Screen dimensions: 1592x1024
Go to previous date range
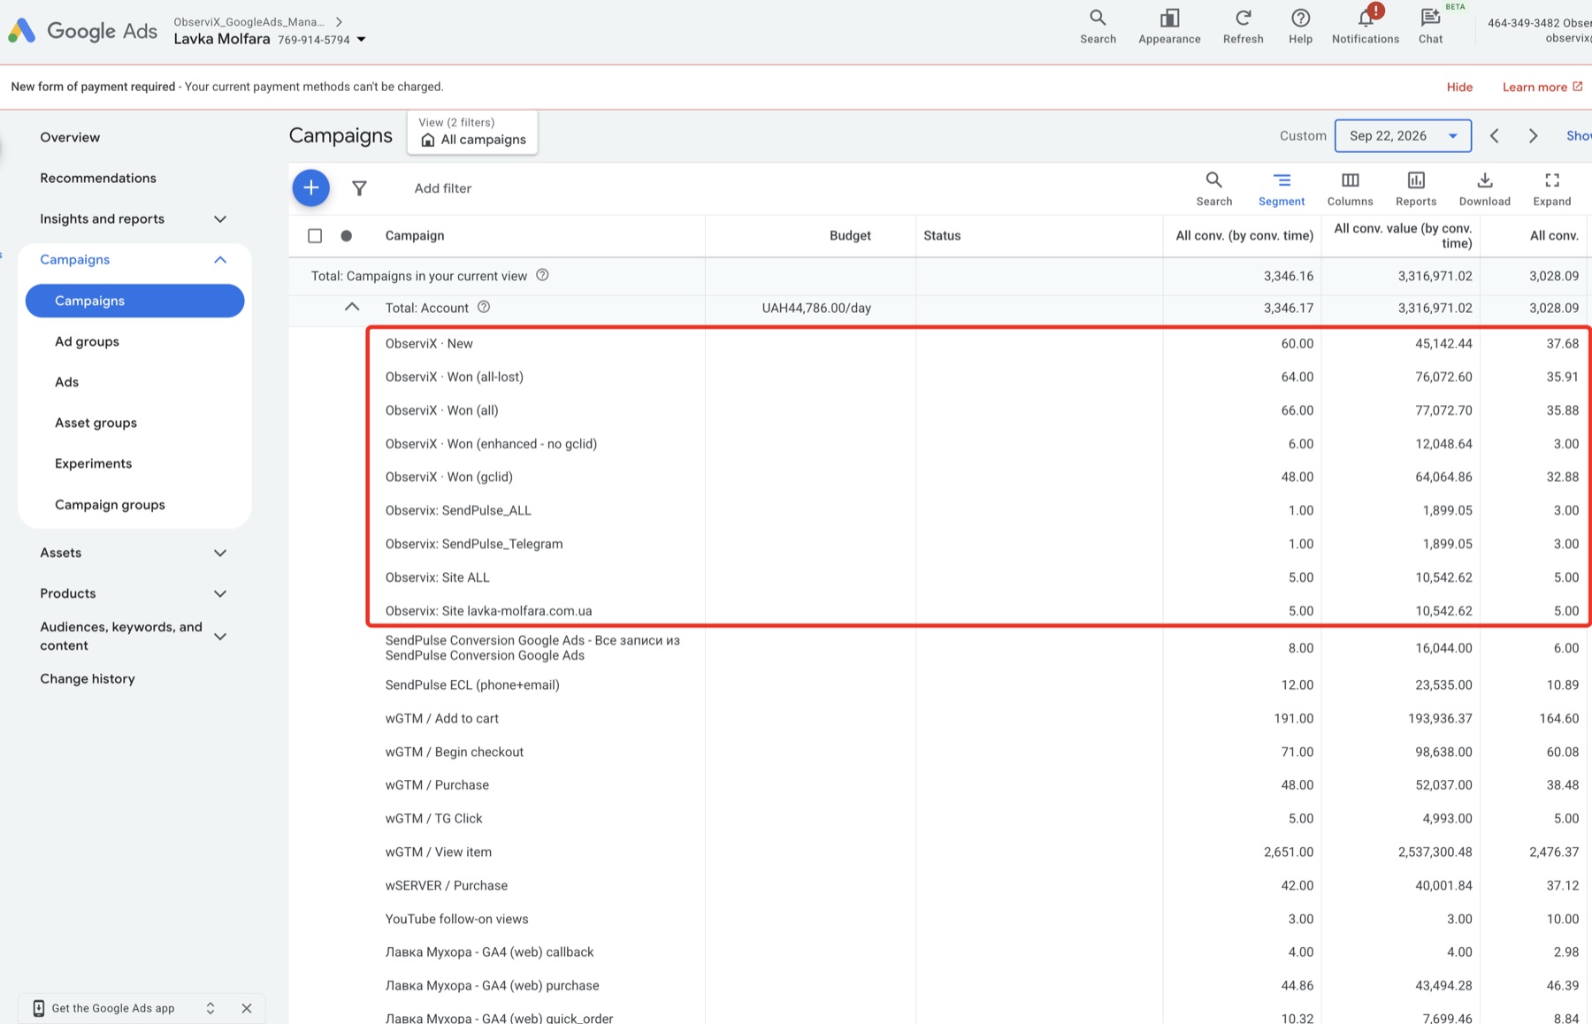coord(1495,135)
